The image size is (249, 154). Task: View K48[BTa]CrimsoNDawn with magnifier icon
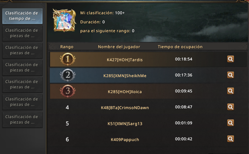tap(230, 107)
